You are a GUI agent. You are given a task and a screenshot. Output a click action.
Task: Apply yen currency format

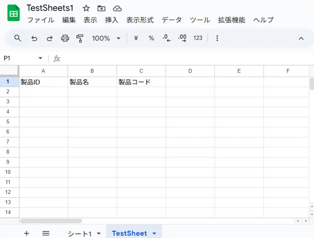(136, 38)
